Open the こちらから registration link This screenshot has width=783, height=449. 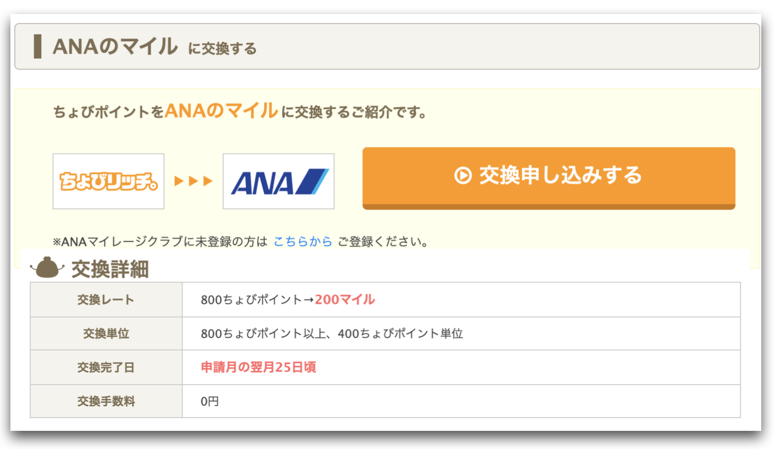303,241
